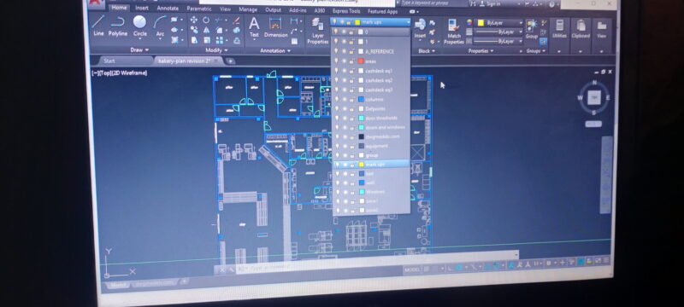Click the Table icon in Annotation

pyautogui.click(x=294, y=41)
